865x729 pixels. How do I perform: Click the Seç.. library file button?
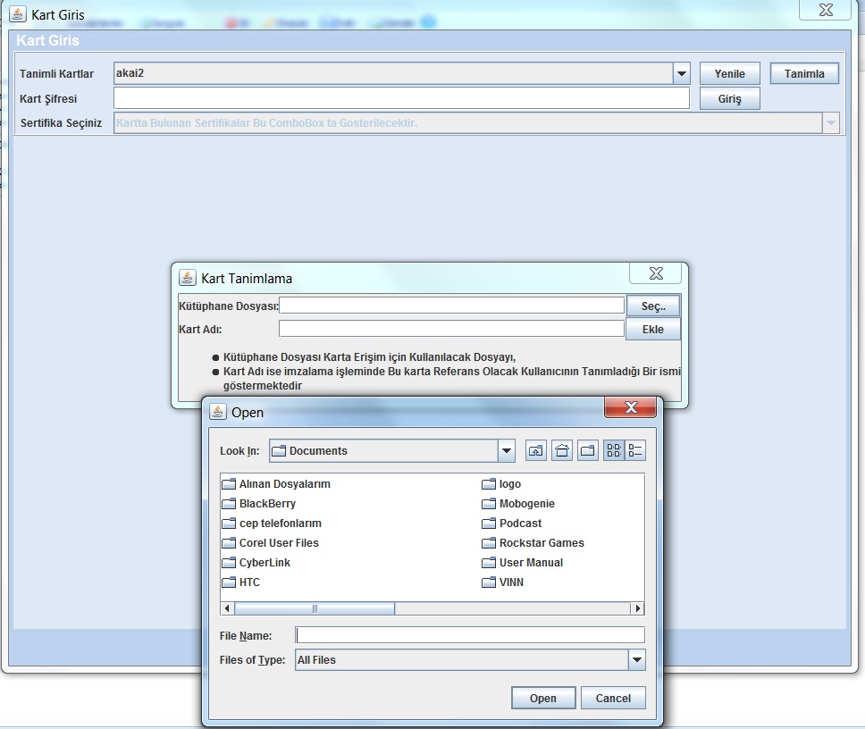pos(653,306)
